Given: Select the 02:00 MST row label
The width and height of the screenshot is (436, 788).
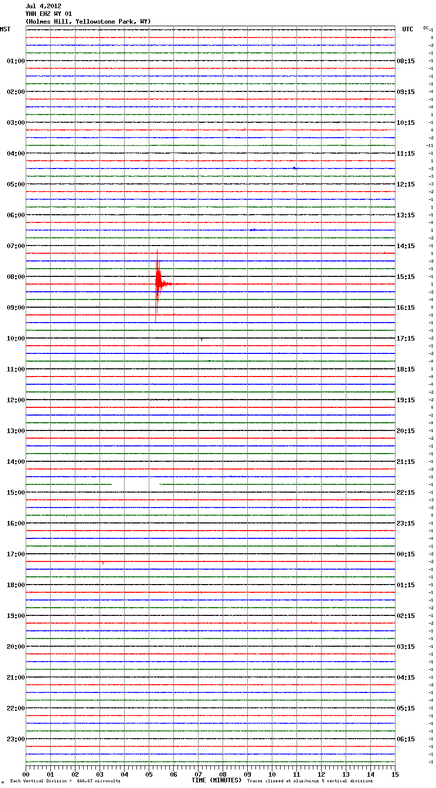Looking at the screenshot, I should [16, 92].
